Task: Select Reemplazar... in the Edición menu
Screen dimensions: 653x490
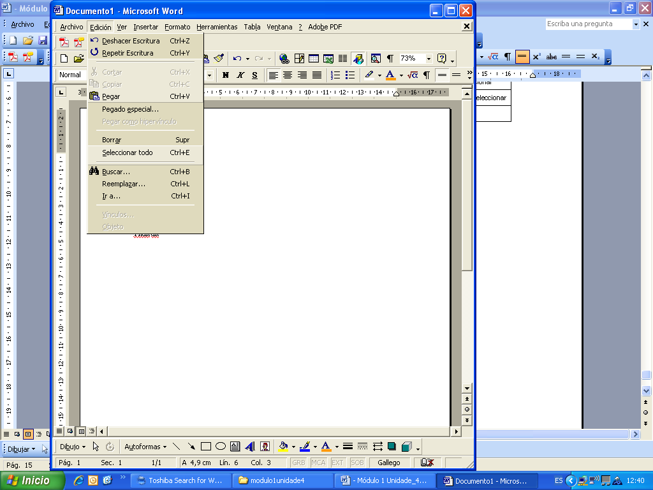Action: coord(124,184)
